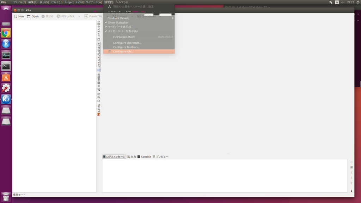Click the empty file sidebar panel

tap(54, 106)
